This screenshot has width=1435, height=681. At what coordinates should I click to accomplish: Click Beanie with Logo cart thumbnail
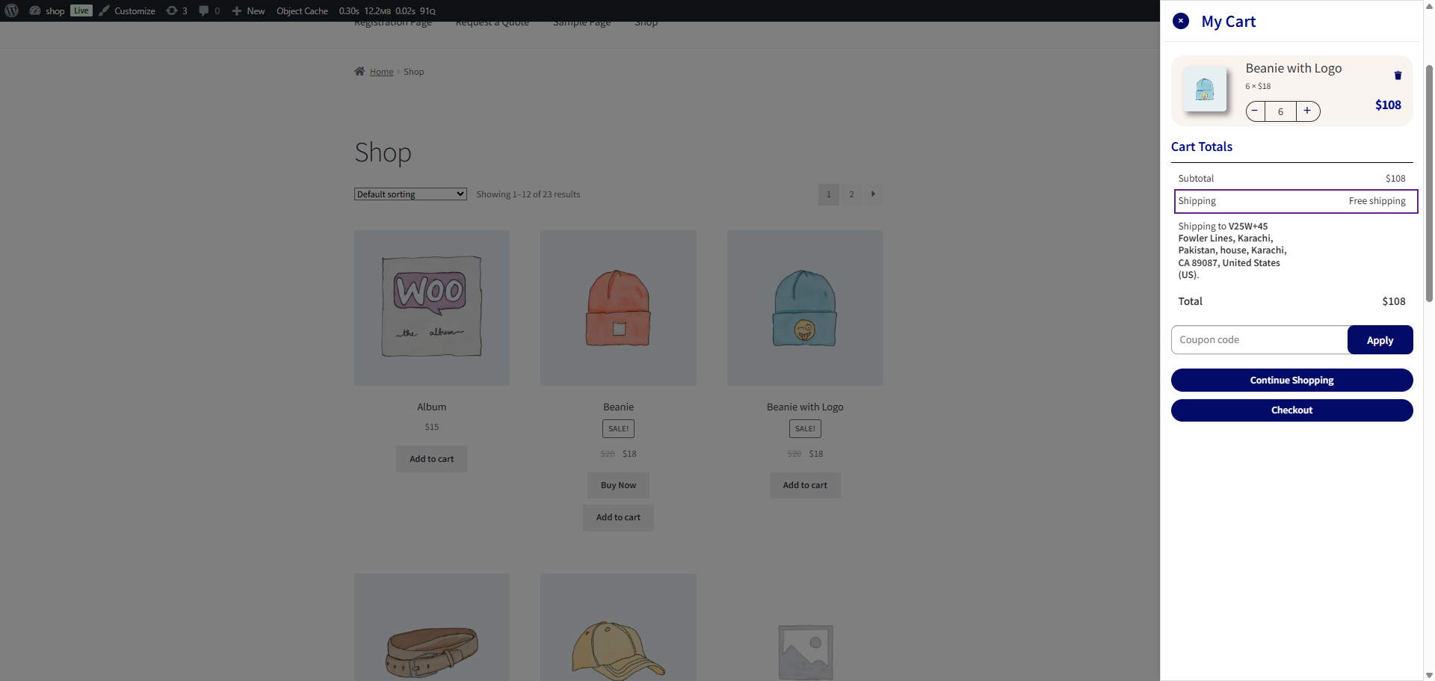click(1204, 90)
